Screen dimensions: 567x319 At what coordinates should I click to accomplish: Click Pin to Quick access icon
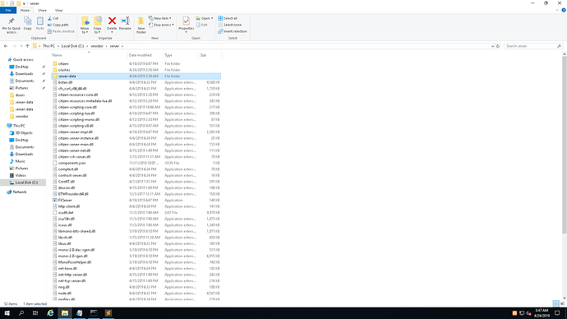coord(12,25)
